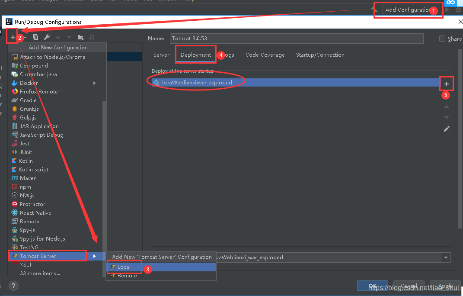Choose the Compound configuration type

pyautogui.click(x=56, y=66)
